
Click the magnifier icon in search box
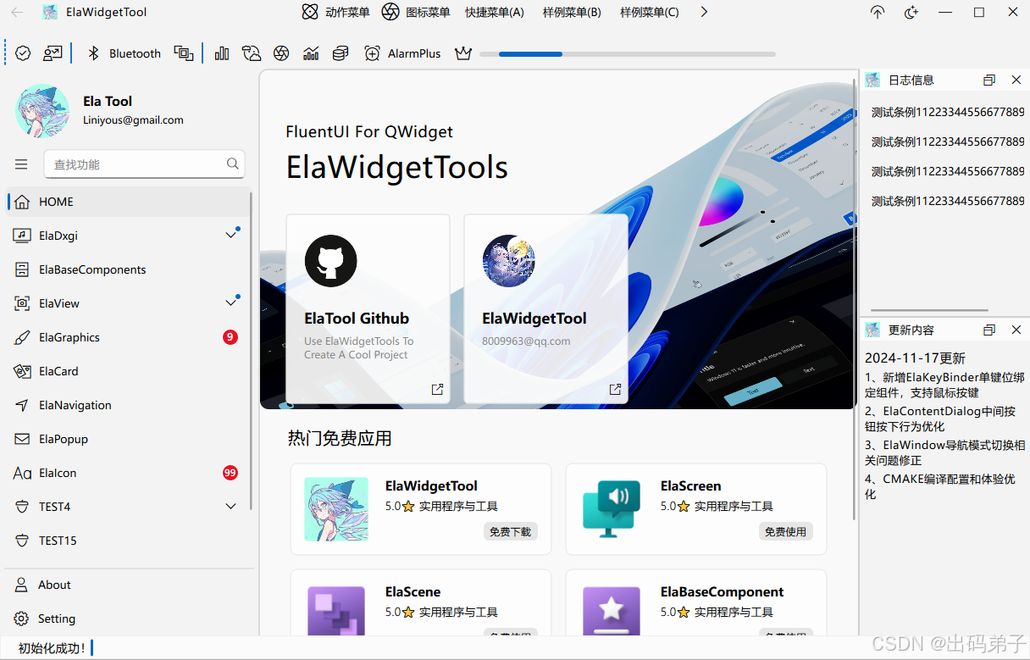[233, 164]
